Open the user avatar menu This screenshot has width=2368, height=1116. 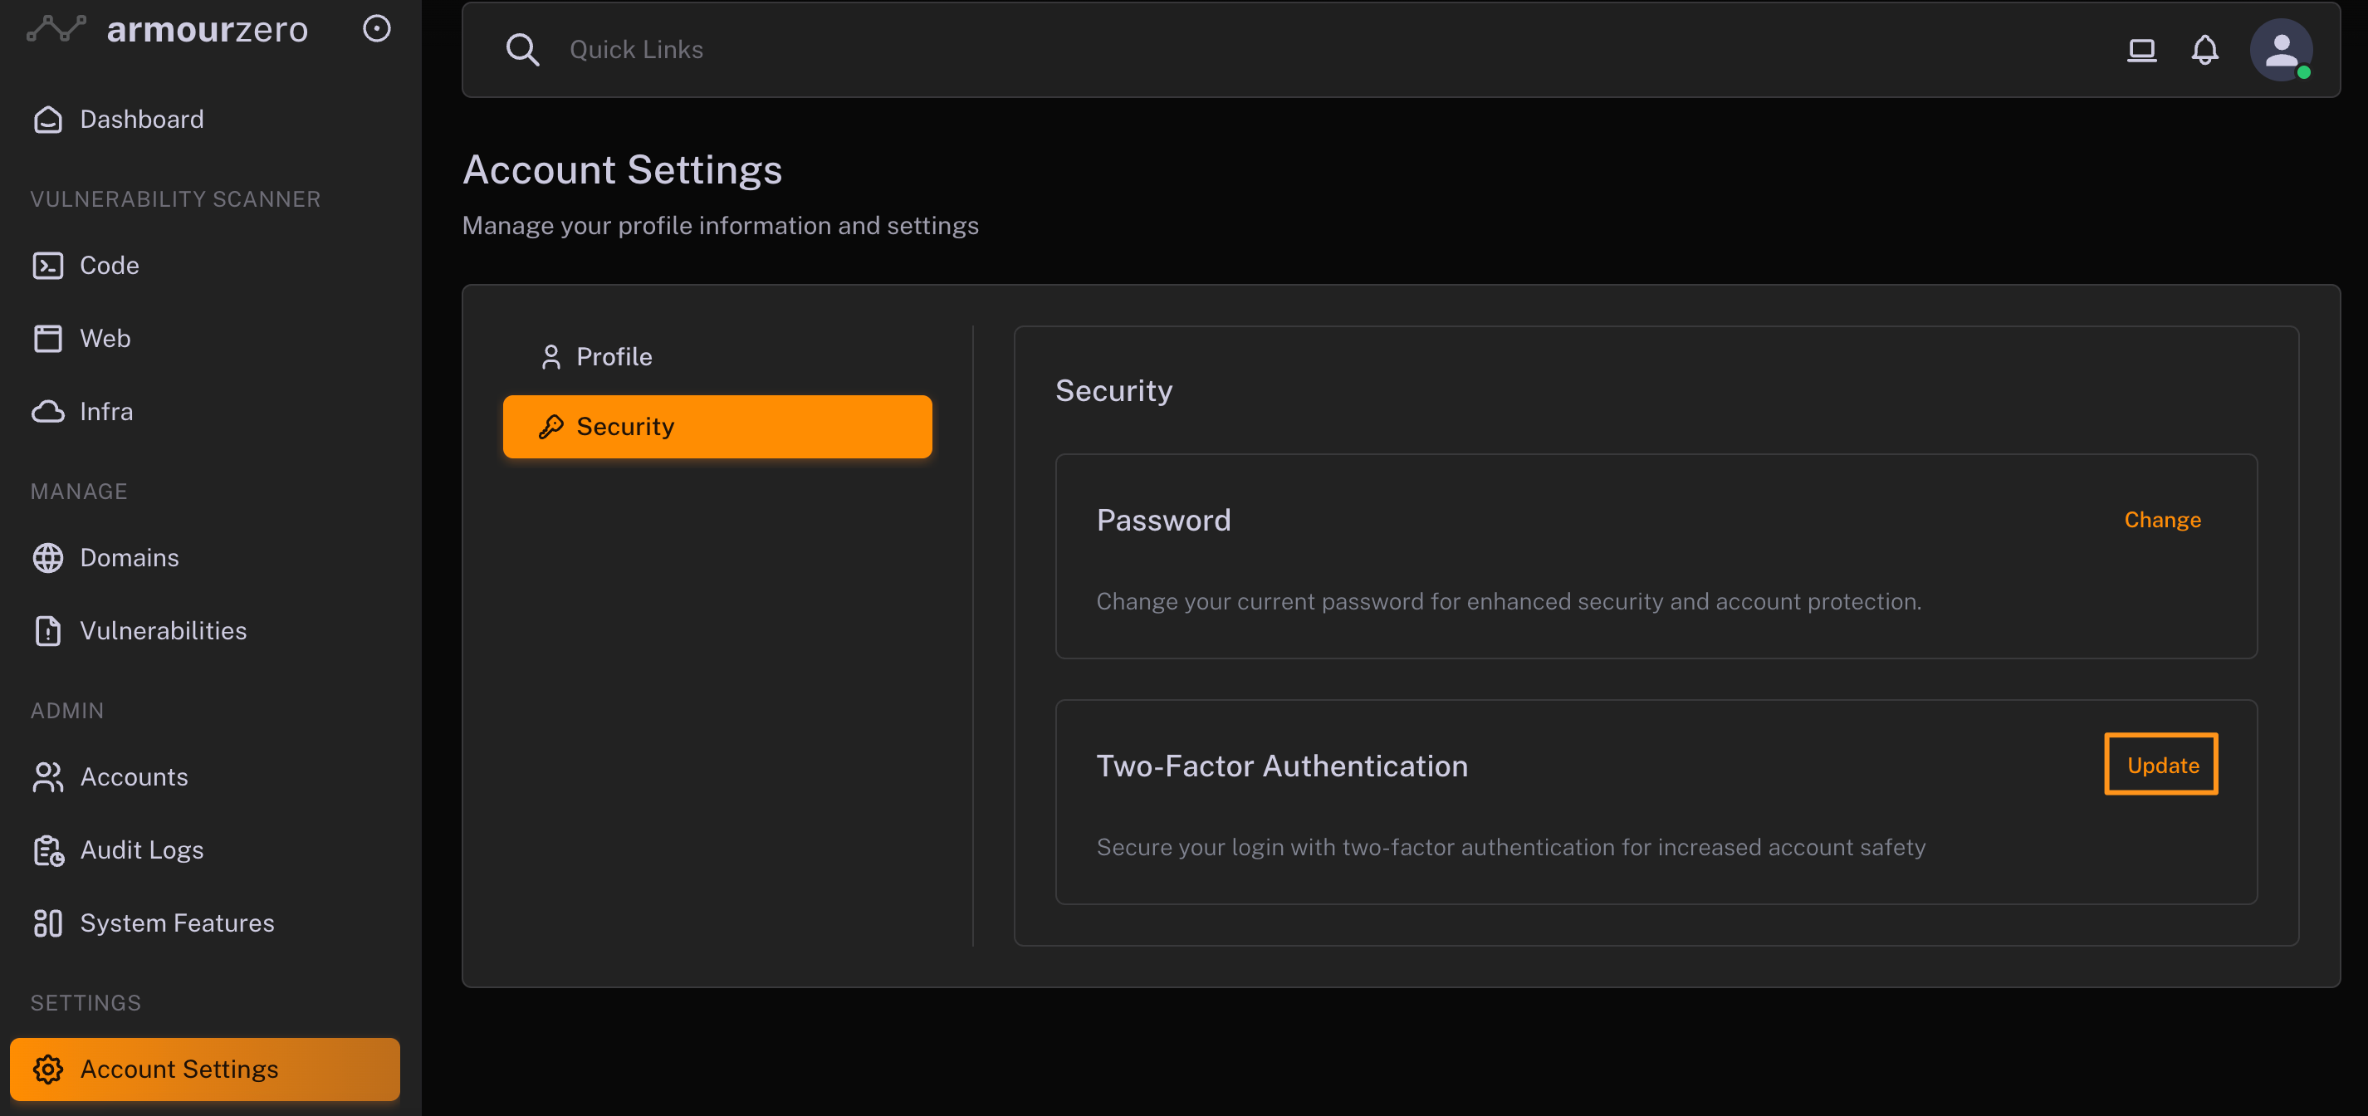click(x=2281, y=50)
